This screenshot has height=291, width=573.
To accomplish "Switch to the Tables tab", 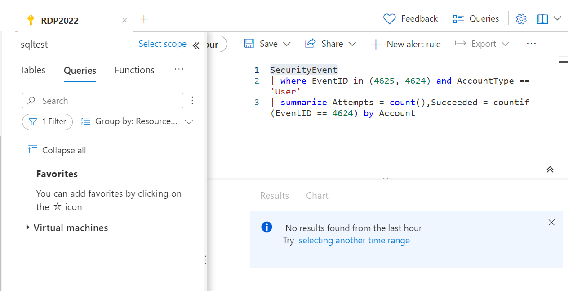I will (x=33, y=70).
